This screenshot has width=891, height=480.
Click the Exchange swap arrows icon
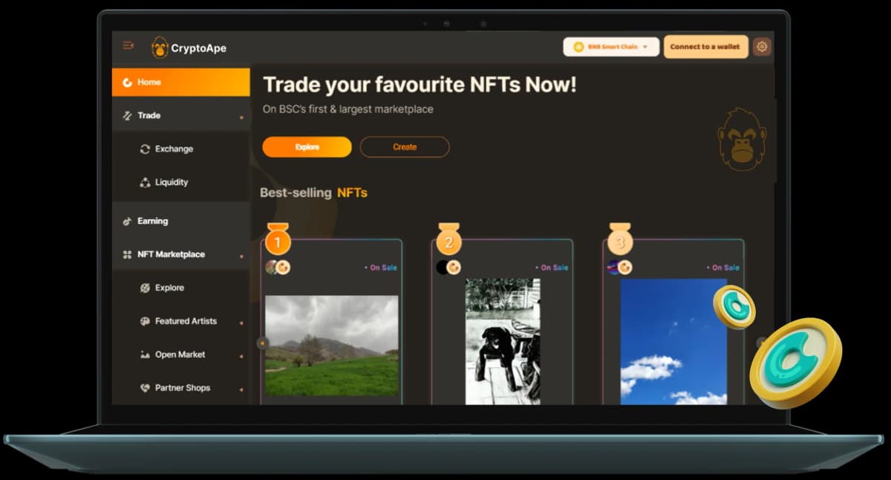pos(145,149)
